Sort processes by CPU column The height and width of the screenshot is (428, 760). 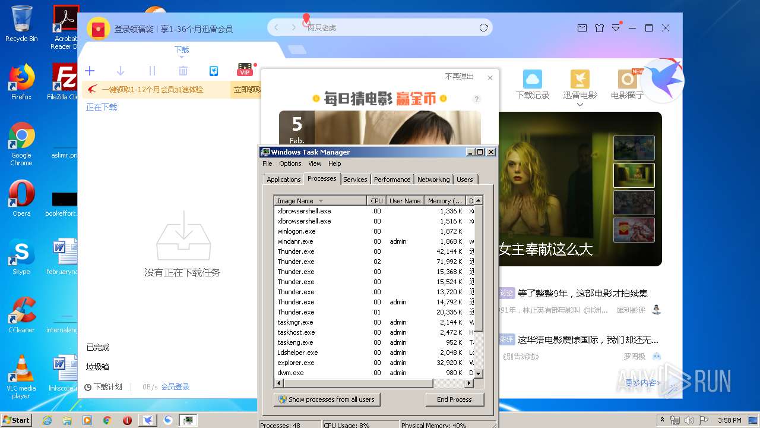point(377,201)
